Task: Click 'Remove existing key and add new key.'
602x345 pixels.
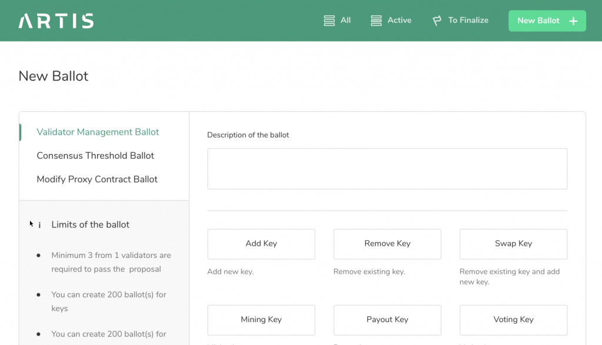Action: pyautogui.click(x=510, y=277)
